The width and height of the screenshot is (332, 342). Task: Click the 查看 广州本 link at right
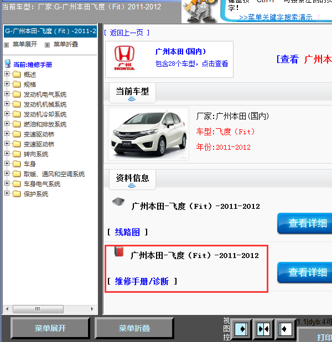coord(304,59)
